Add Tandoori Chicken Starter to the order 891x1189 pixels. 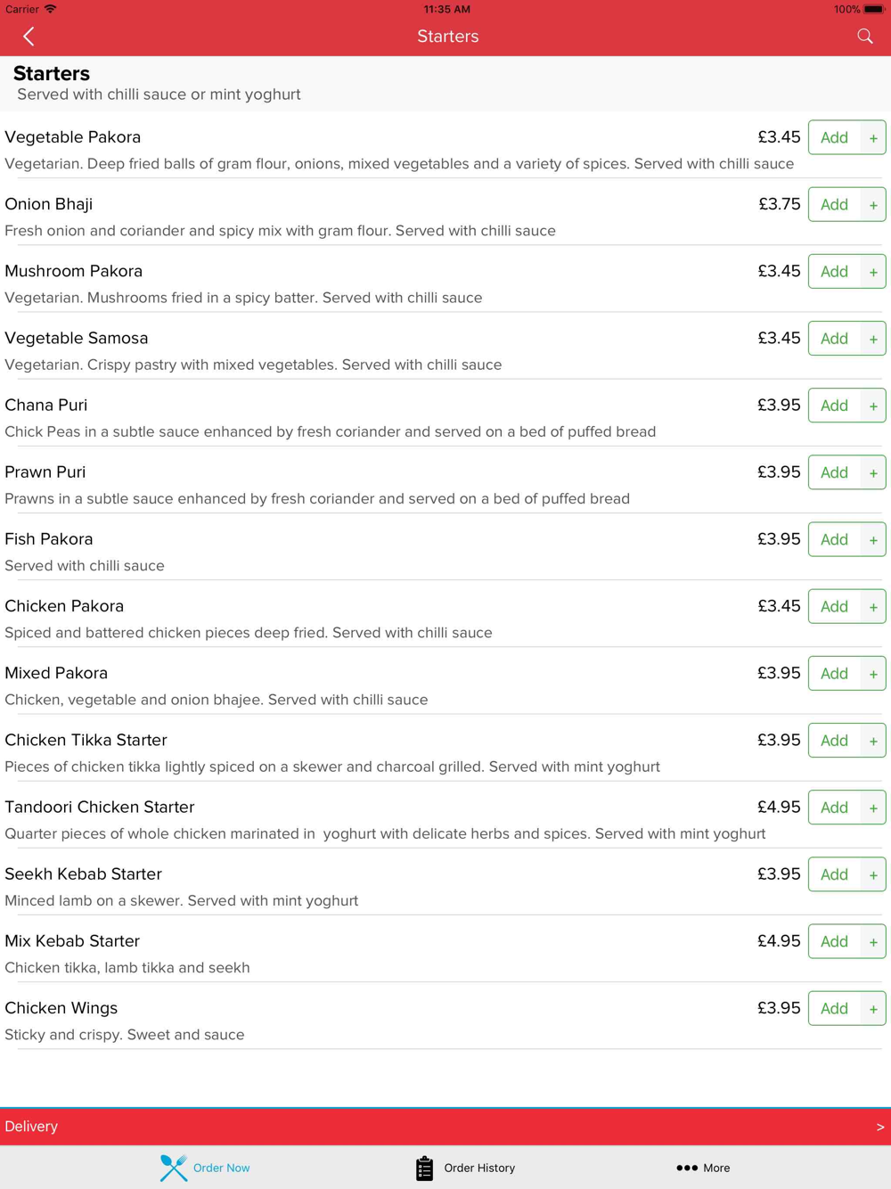tap(834, 808)
